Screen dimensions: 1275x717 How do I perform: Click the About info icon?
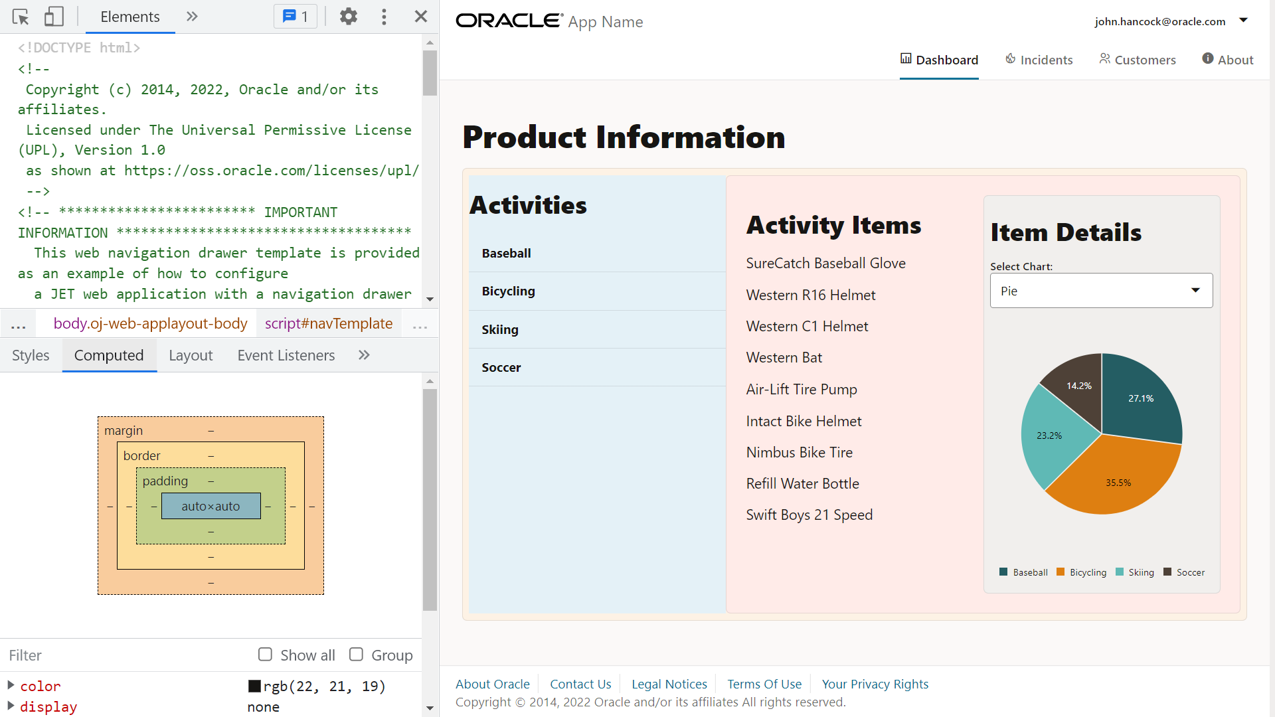[x=1208, y=58]
